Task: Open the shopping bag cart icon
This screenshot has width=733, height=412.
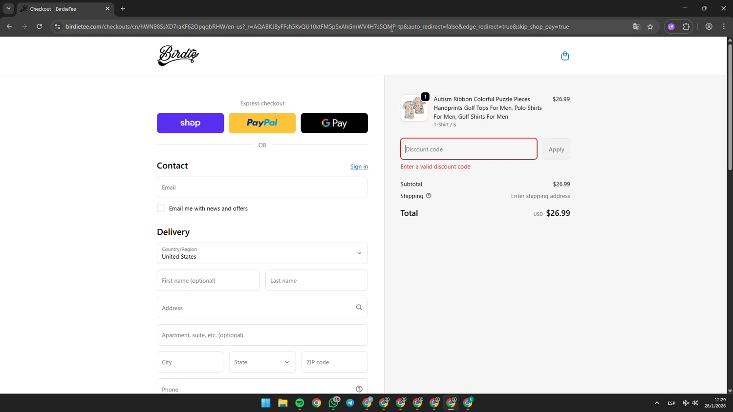Action: [565, 56]
